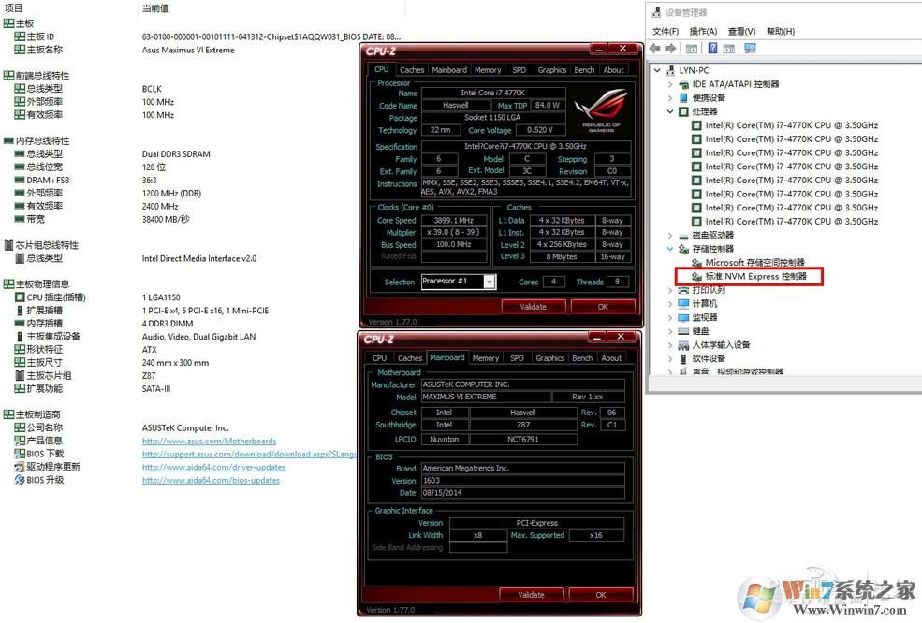Collapse the 存储控制器 storage controllers node
This screenshot has width=922, height=623.
(670, 250)
